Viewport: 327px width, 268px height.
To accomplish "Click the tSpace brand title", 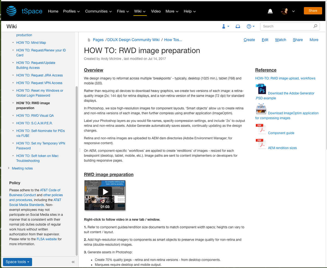I will pos(32,11).
